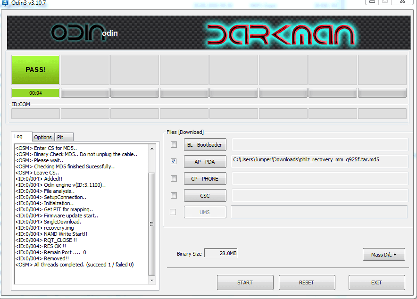This screenshot has width=417, height=299.
Task: Open the Pit tab
Action: click(x=64, y=137)
